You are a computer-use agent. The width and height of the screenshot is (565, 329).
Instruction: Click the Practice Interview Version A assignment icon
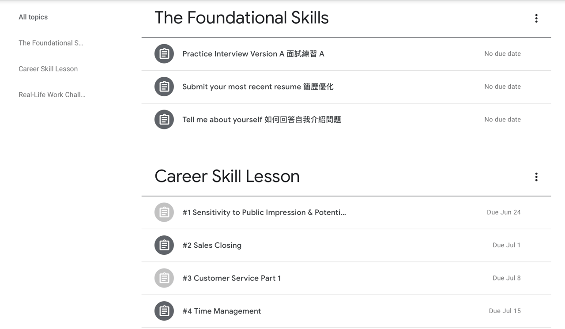(164, 53)
